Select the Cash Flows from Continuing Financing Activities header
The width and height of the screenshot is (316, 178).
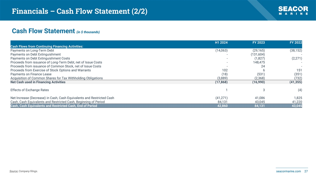coord(47,46)
